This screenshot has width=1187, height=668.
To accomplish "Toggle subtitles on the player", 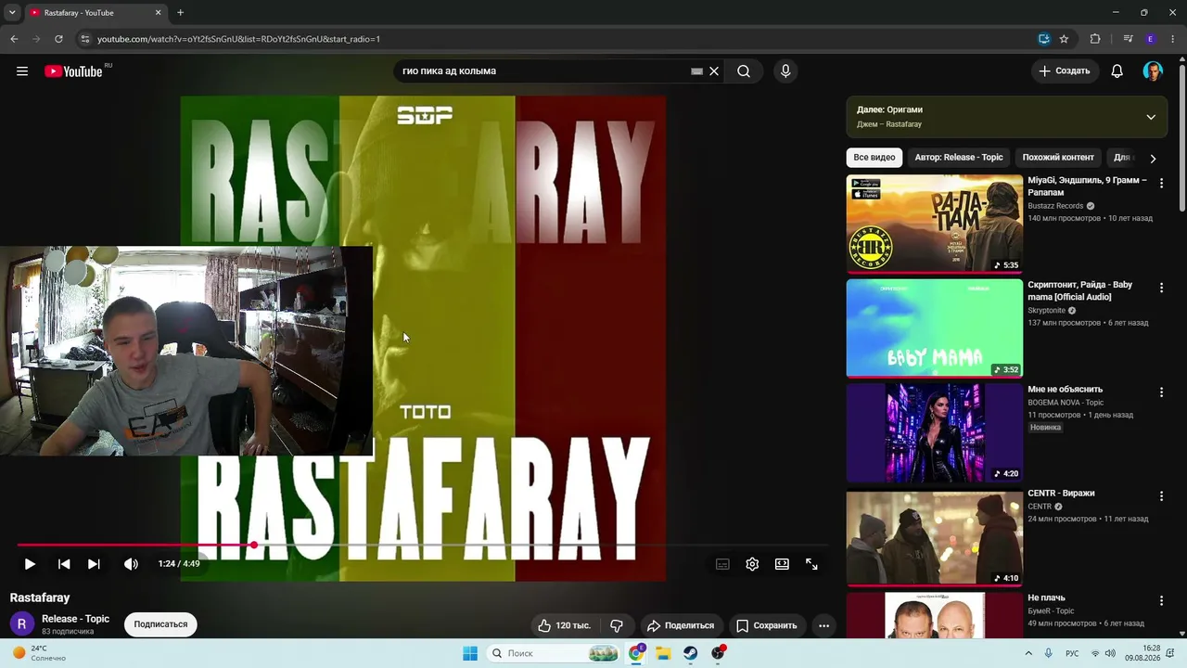I will coord(722,564).
